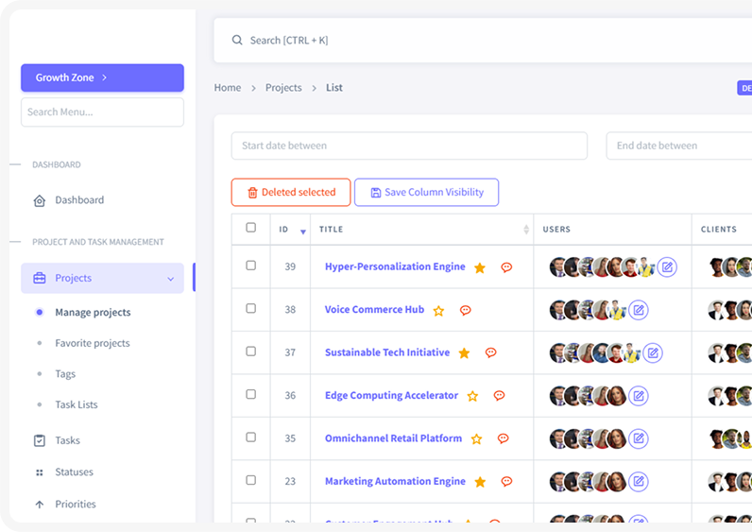
Task: Star the Edge Computing Accelerator project
Action: tap(472, 396)
